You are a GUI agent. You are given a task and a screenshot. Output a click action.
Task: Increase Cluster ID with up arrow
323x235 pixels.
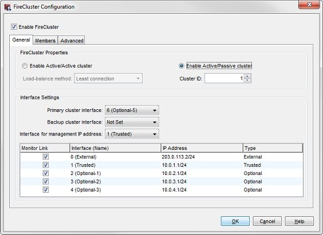[247, 76]
